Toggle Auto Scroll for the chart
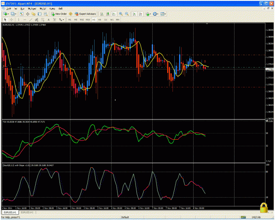Image resolution: width=275 pixels, height=220 pixels. point(134,14)
